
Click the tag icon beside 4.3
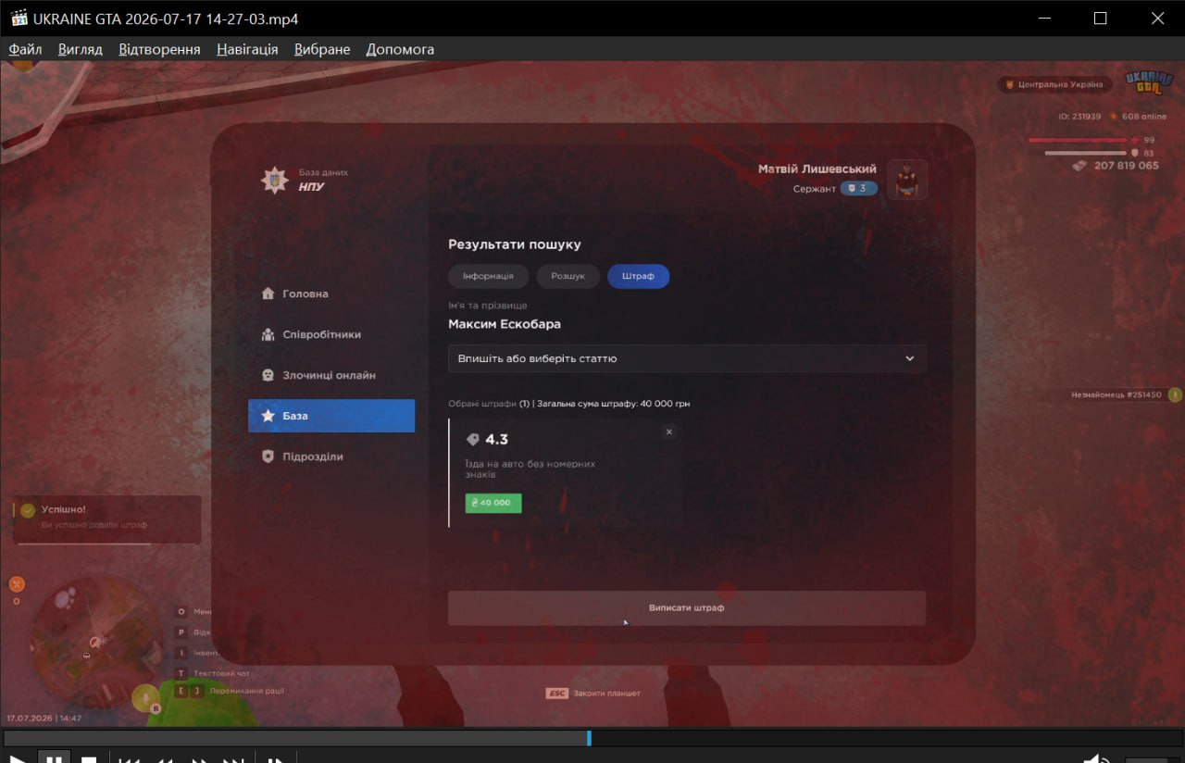pyautogui.click(x=472, y=440)
